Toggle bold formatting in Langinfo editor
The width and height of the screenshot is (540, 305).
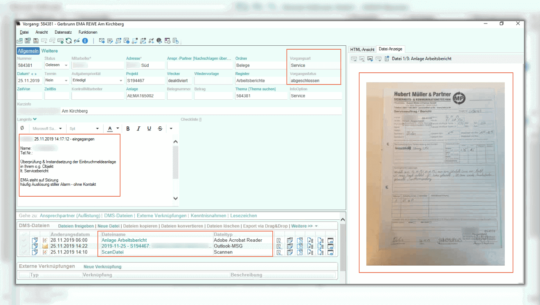pyautogui.click(x=128, y=129)
